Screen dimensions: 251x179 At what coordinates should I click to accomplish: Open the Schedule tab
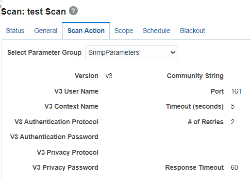pos(156,31)
